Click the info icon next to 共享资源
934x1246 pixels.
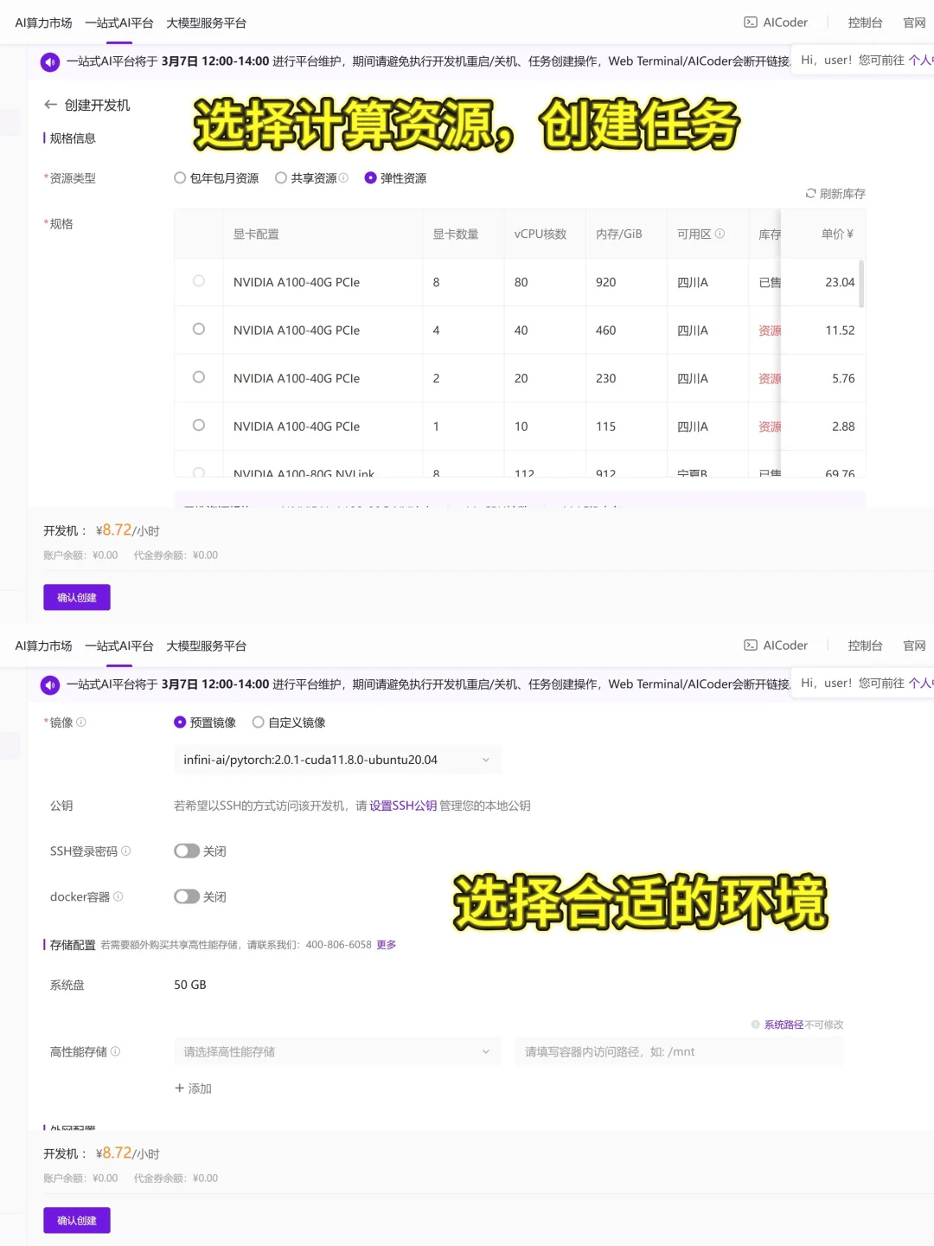click(x=343, y=178)
